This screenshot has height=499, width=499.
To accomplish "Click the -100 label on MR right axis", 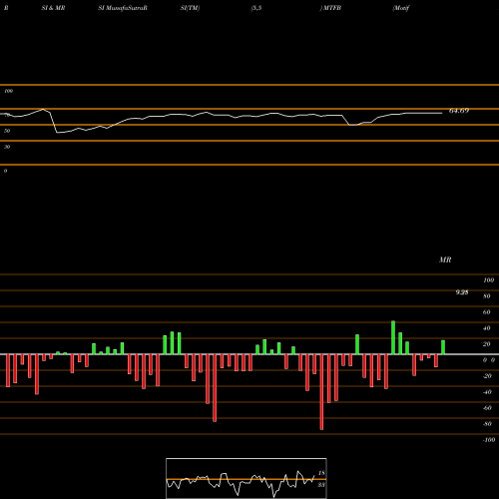I will (489, 440).
